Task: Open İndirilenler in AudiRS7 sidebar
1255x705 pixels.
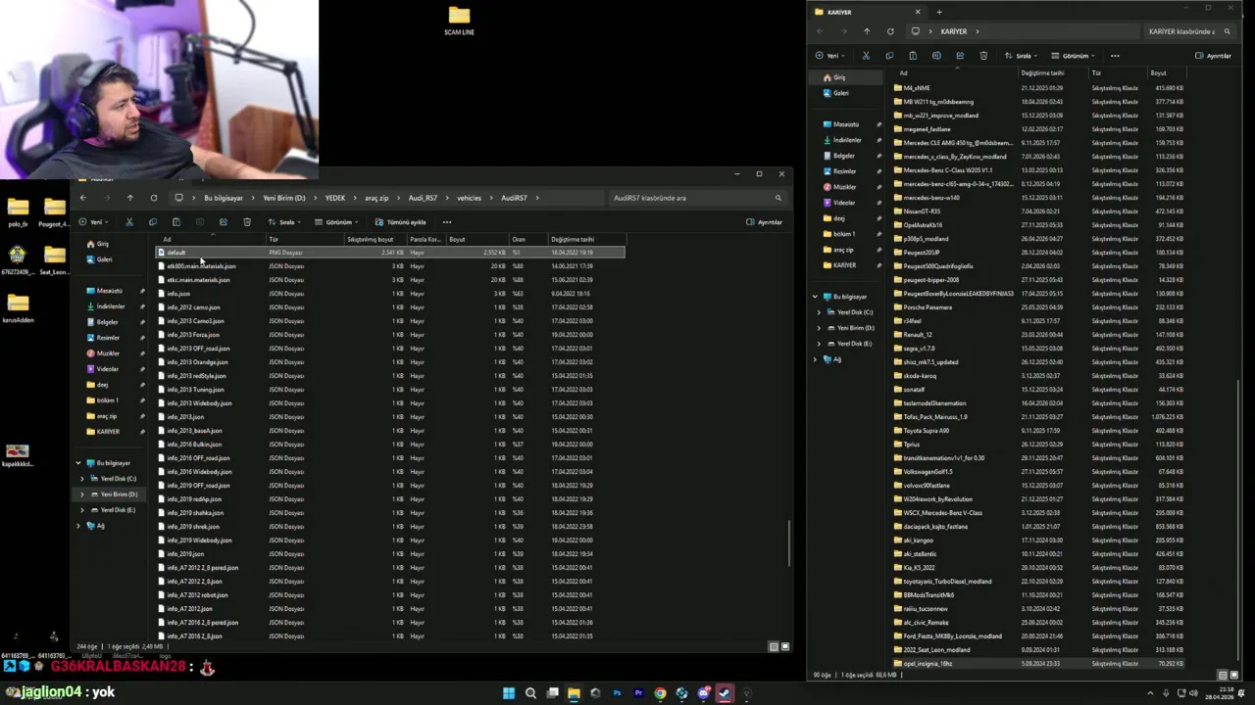Action: pyautogui.click(x=111, y=306)
